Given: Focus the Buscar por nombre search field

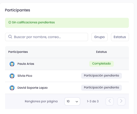Looking at the screenshot, I should point(46,37).
